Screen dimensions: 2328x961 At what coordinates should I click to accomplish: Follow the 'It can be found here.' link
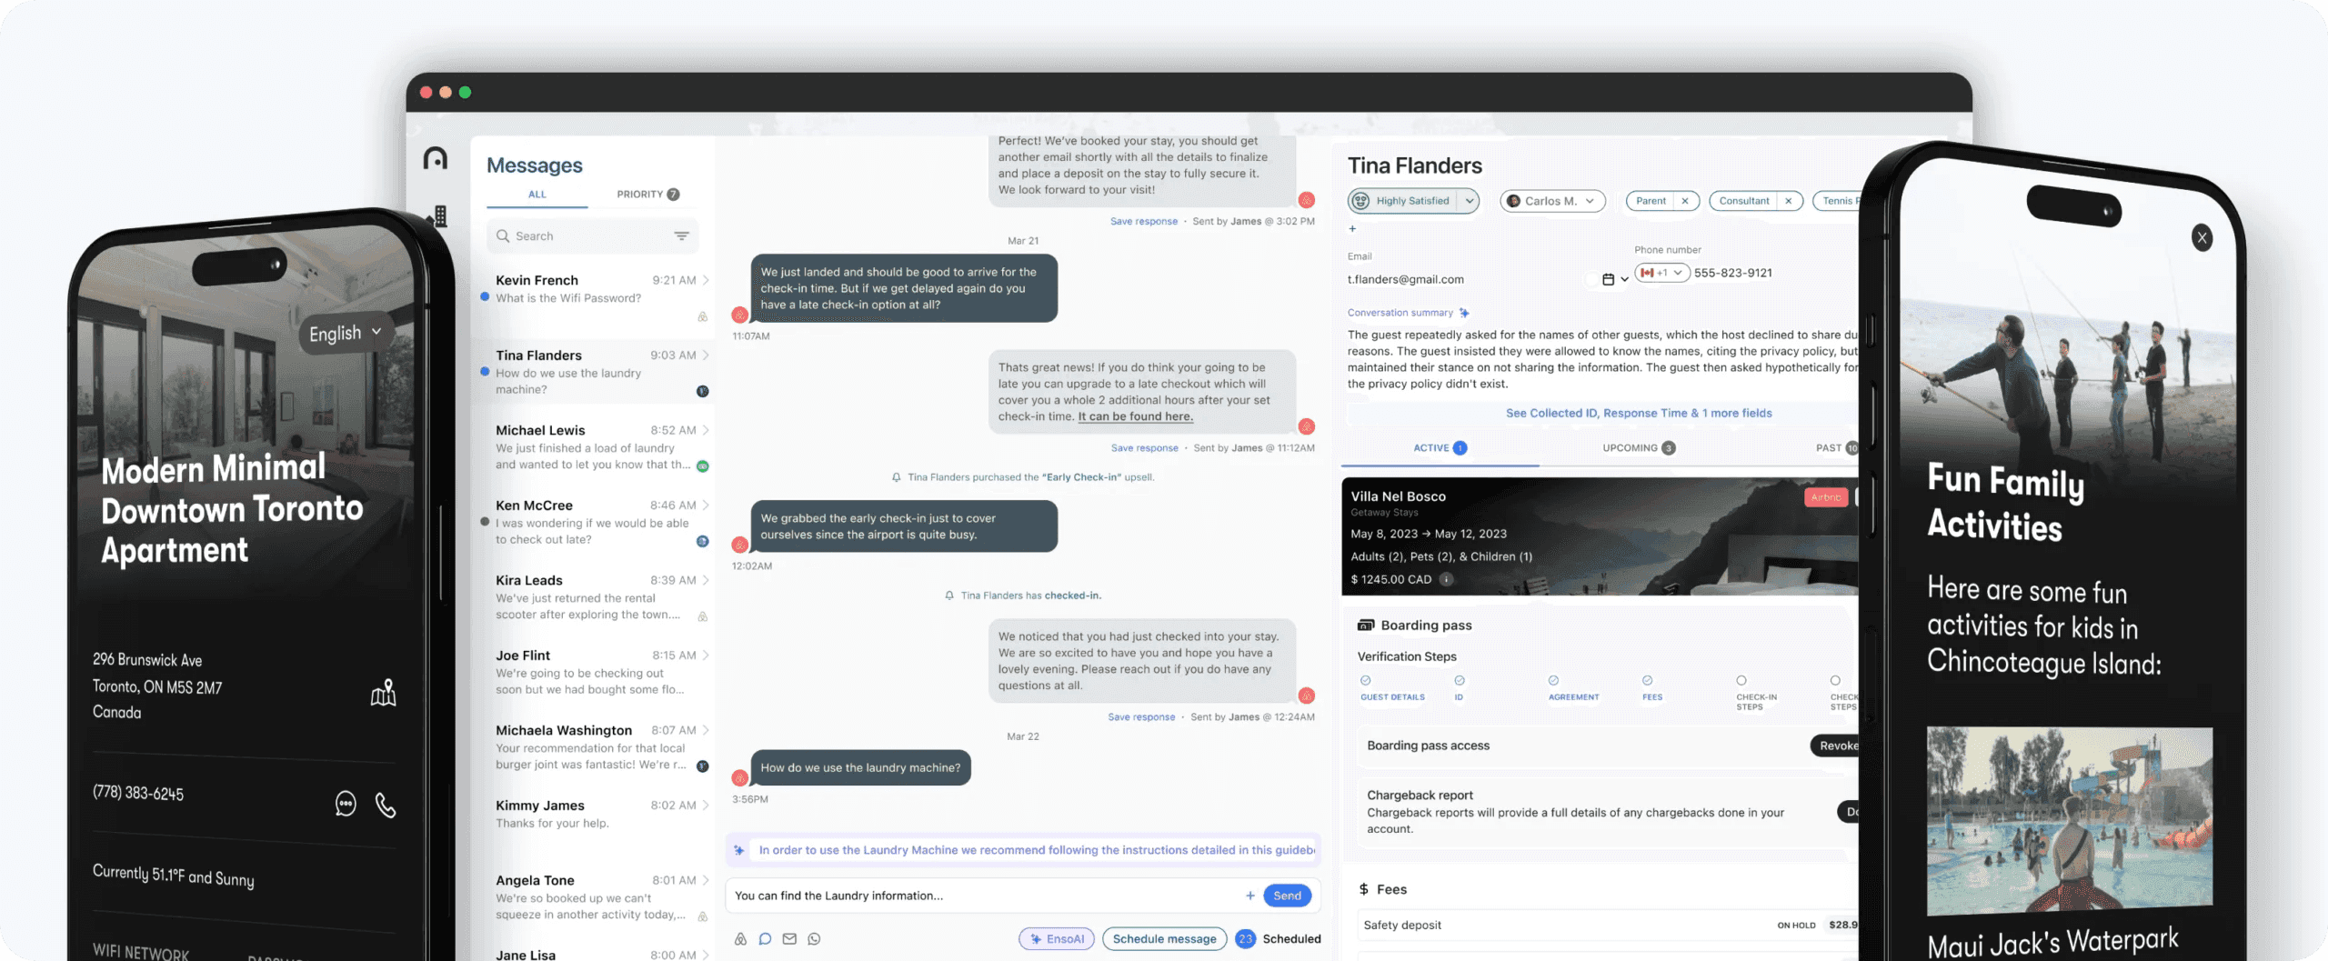click(x=1135, y=416)
